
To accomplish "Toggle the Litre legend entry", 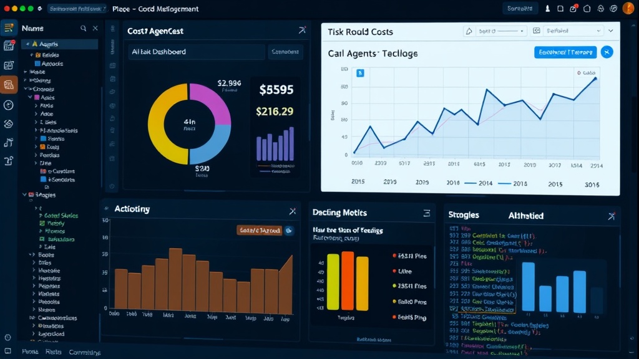I will pyautogui.click(x=402, y=271).
